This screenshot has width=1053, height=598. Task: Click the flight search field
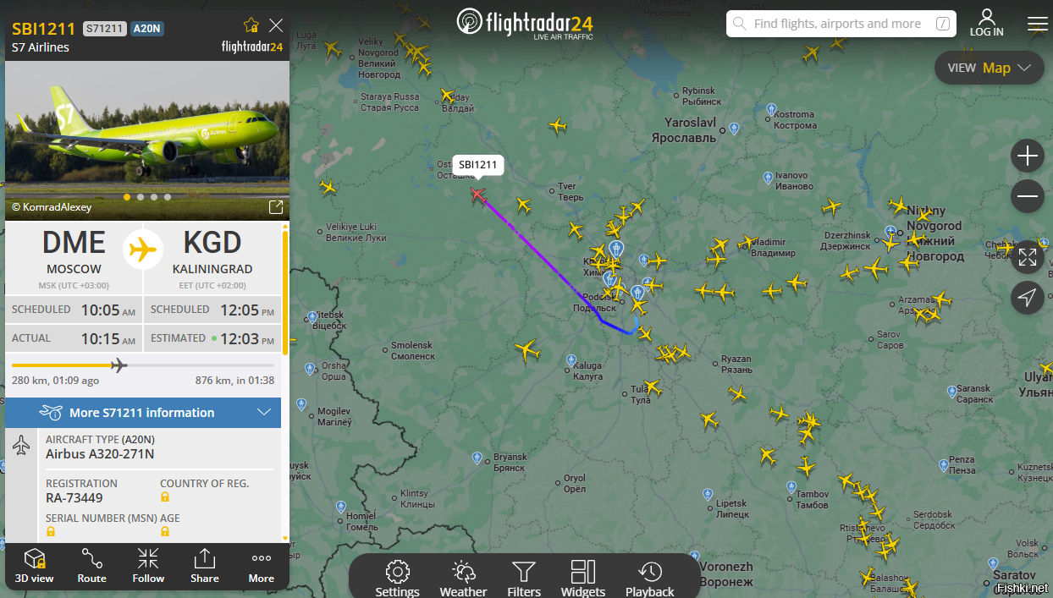[x=841, y=24]
